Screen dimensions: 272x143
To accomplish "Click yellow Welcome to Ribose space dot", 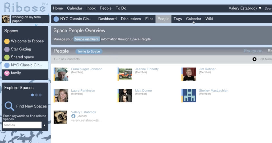I will click(x=7, y=41).
